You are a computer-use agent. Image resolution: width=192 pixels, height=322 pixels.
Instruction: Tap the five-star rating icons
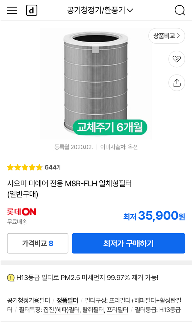pos(25,167)
